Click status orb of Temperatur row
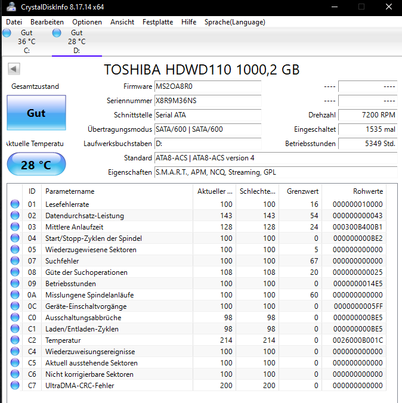Image resolution: width=402 pixels, height=403 pixels. coord(15,340)
